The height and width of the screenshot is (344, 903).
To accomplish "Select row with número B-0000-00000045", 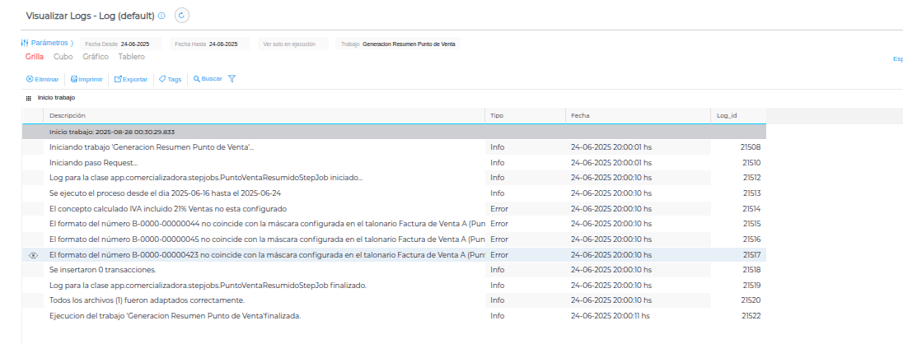I will pos(394,239).
